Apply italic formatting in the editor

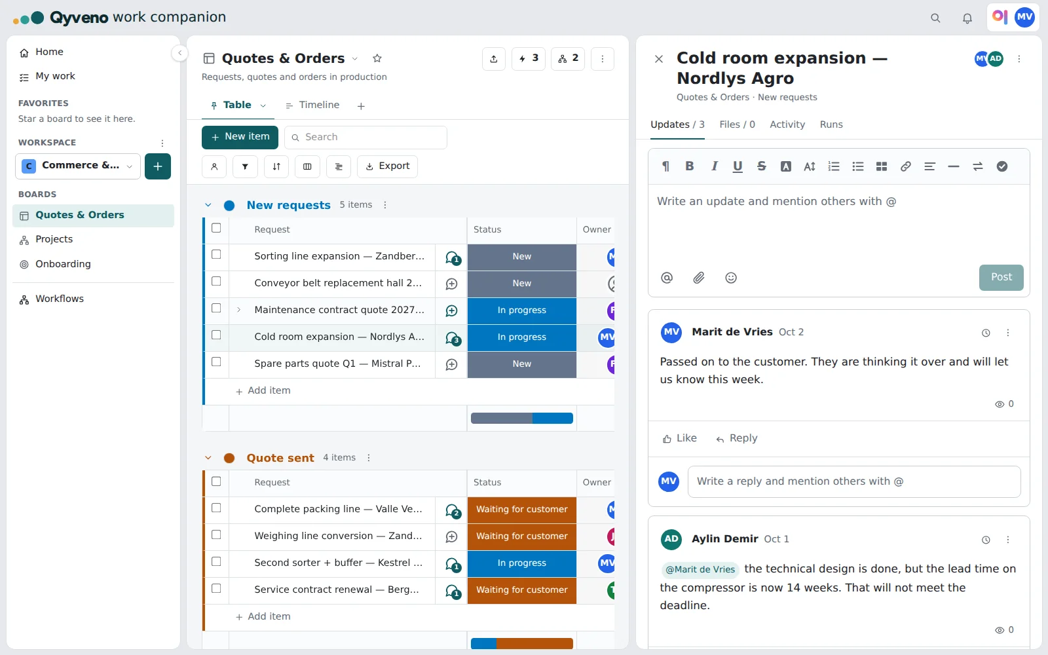(714, 166)
